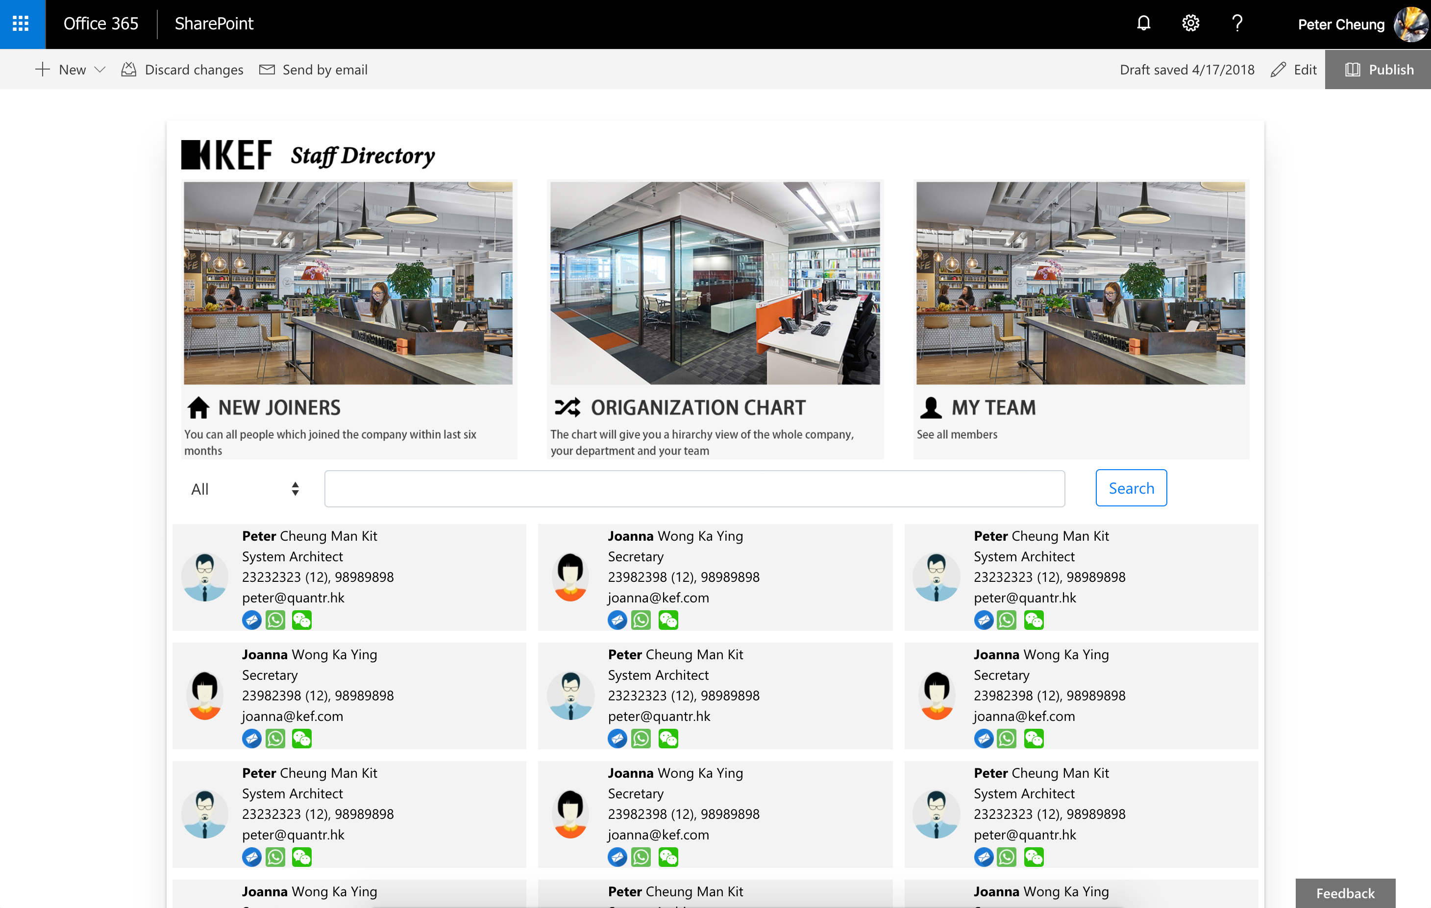
Task: Click the New Joiners description text
Action: coord(330,442)
